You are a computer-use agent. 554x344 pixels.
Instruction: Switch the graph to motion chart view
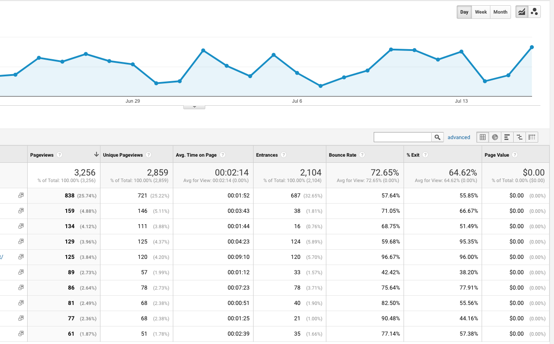pyautogui.click(x=534, y=12)
